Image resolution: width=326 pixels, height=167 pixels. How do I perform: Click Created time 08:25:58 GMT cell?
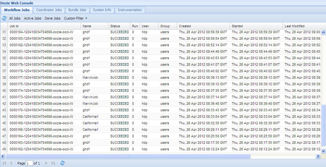[x=203, y=136]
